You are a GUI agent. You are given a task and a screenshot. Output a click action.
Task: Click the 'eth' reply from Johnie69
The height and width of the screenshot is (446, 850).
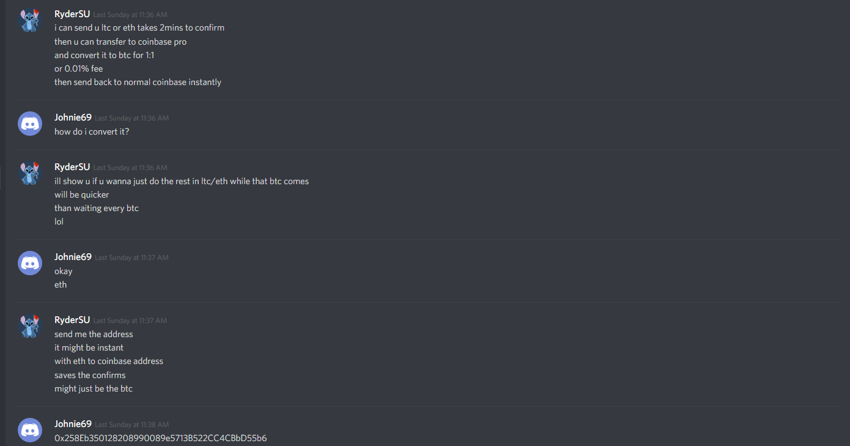[61, 284]
